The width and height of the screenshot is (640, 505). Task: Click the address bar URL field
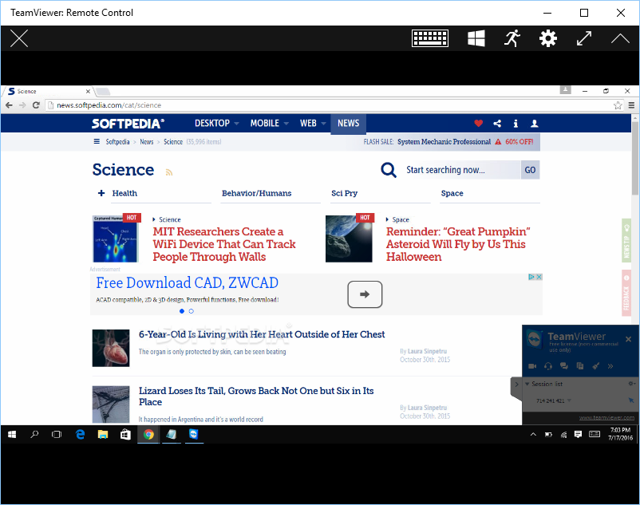pos(329,105)
